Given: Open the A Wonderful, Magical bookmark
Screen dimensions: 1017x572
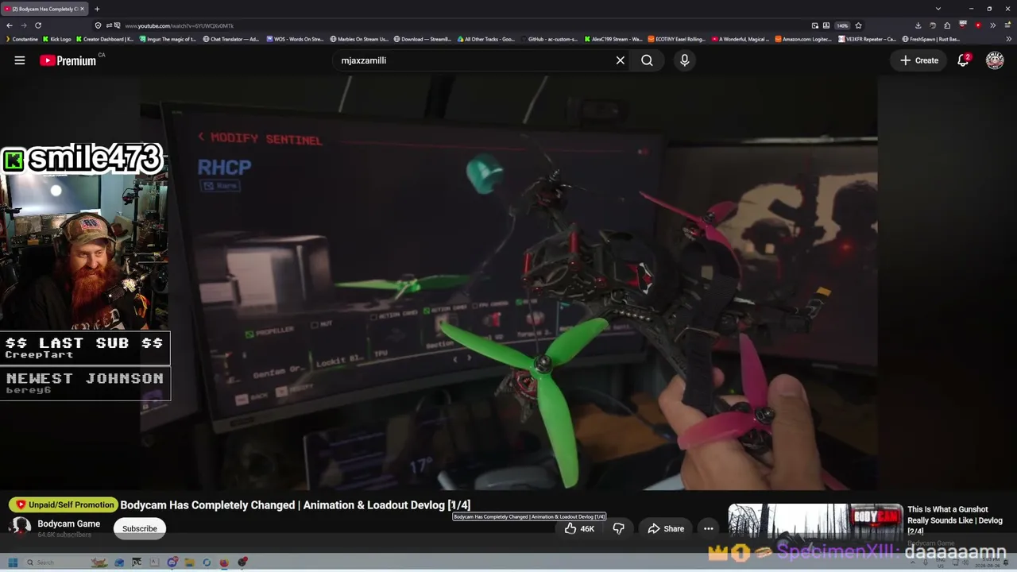Looking at the screenshot, I should coord(740,39).
